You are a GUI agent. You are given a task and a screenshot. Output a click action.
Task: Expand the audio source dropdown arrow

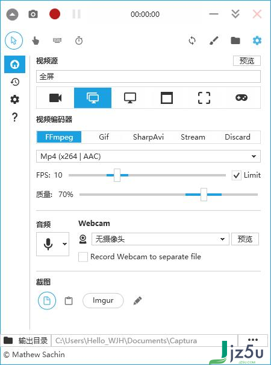(x=64, y=244)
